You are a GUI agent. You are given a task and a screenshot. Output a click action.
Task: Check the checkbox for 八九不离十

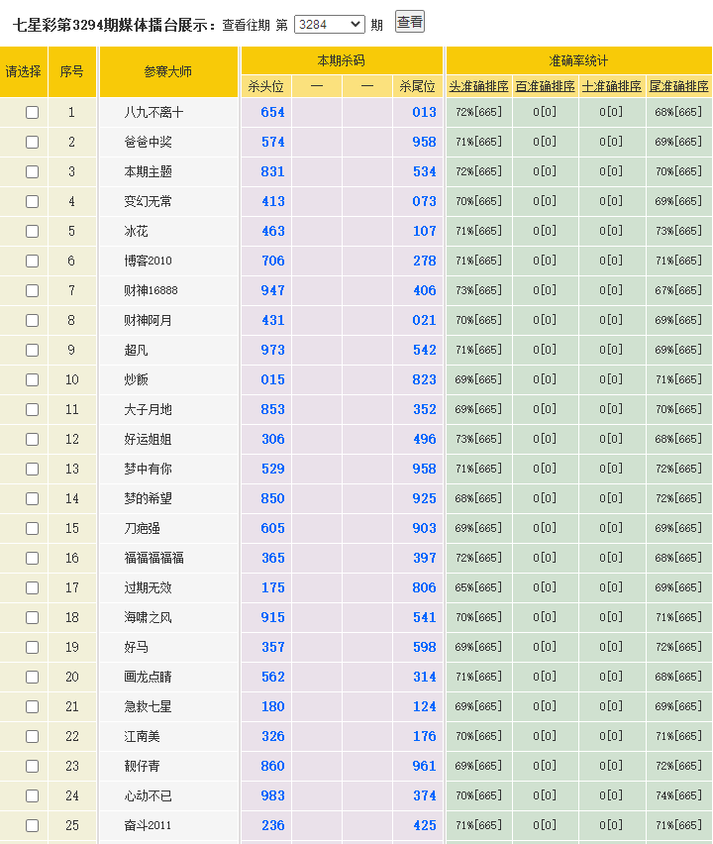[32, 112]
